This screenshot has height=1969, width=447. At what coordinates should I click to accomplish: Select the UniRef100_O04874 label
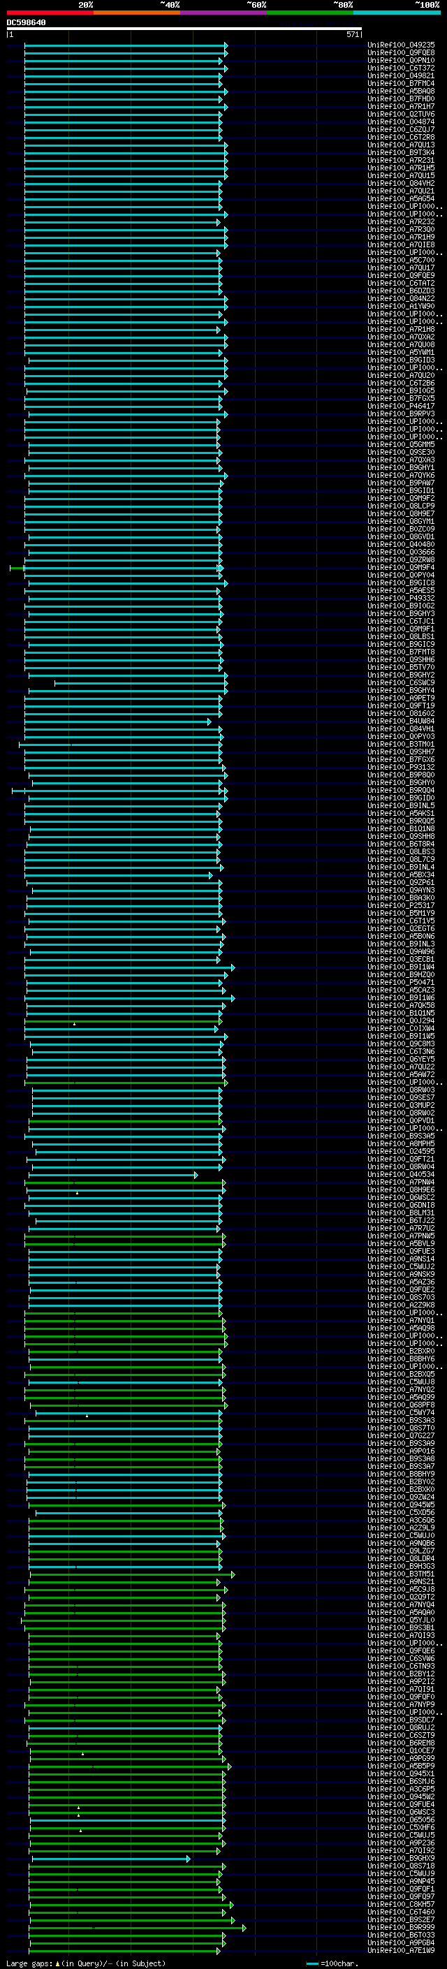401,122
